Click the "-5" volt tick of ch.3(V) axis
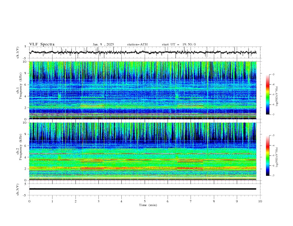Screen dimensions: 293x226 pyautogui.click(x=25, y=195)
